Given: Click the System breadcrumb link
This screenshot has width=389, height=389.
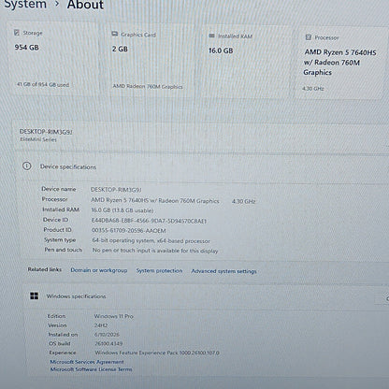Looking at the screenshot, I should coord(25,5).
